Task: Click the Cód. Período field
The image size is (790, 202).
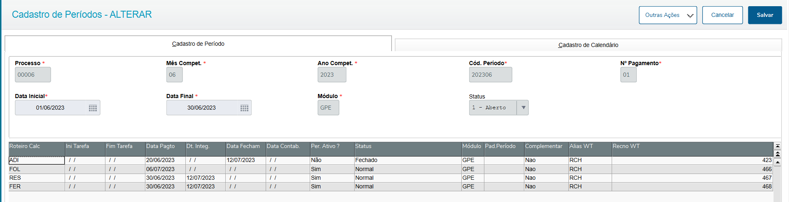Action: [x=490, y=75]
